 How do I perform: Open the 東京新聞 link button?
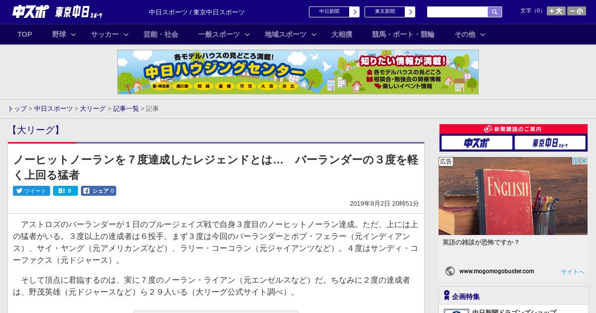(385, 12)
